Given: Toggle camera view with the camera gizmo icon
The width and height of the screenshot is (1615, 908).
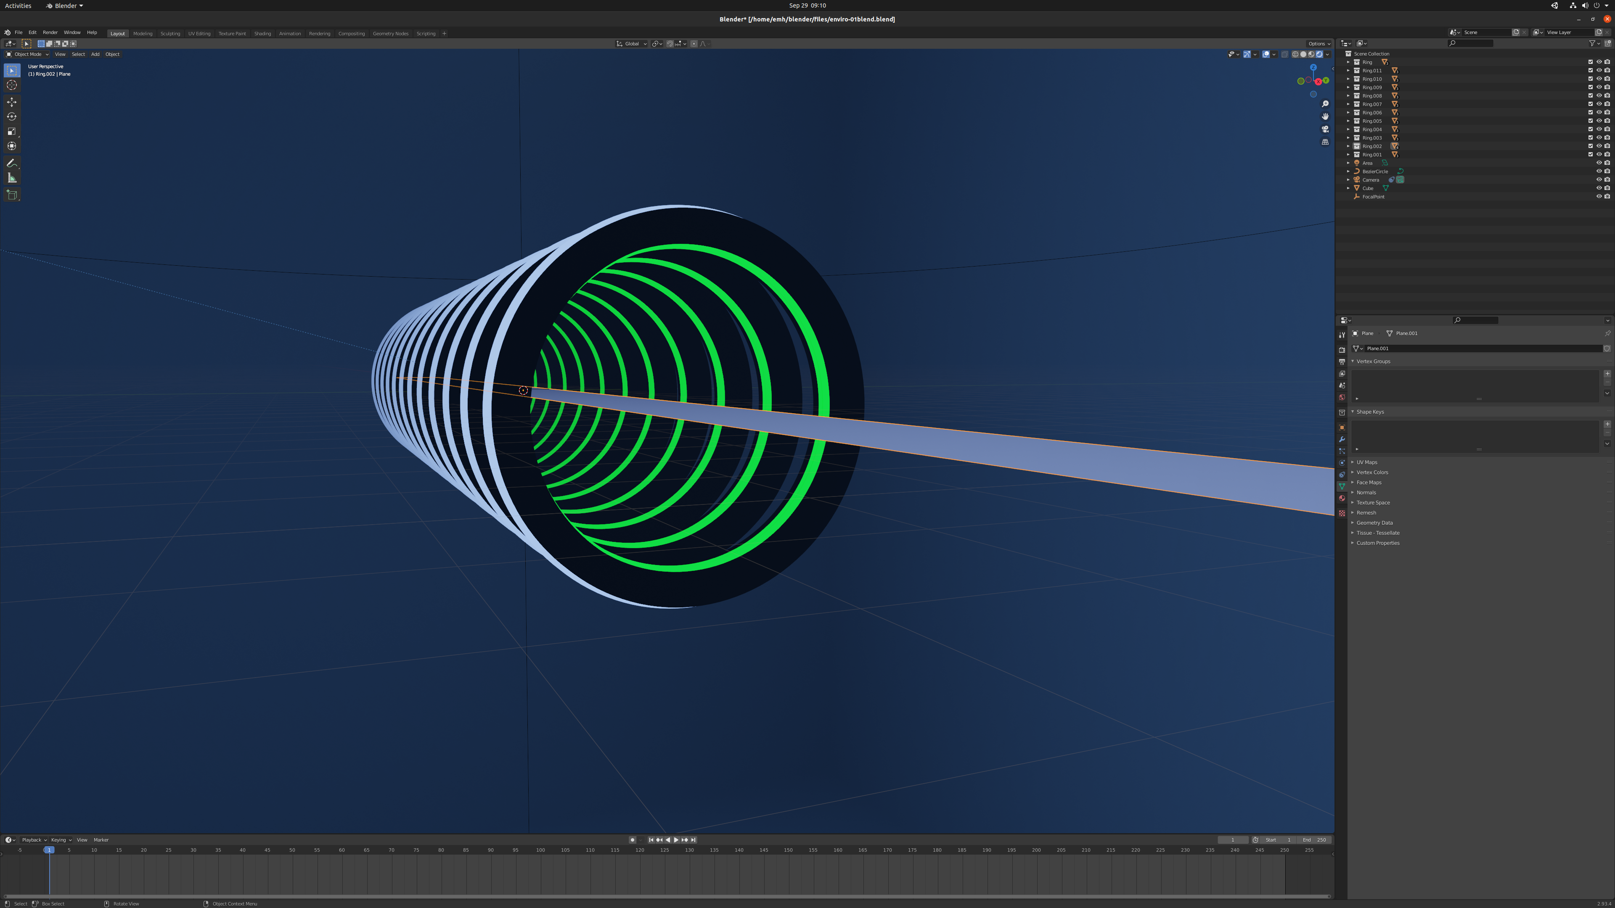Looking at the screenshot, I should click(1325, 129).
